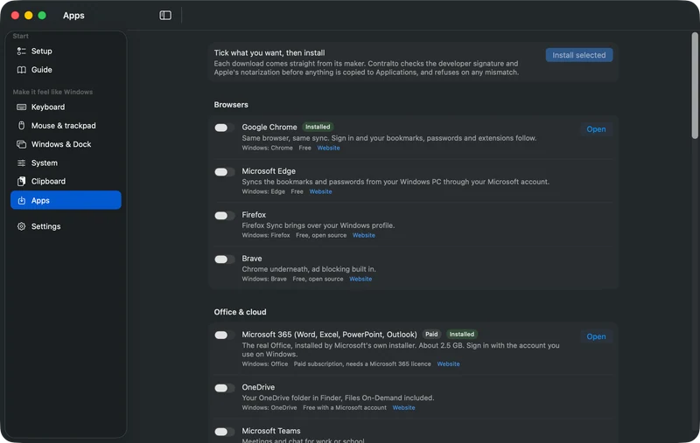
Task: Toggle the sidebar with toolbar icon
Action: click(165, 16)
